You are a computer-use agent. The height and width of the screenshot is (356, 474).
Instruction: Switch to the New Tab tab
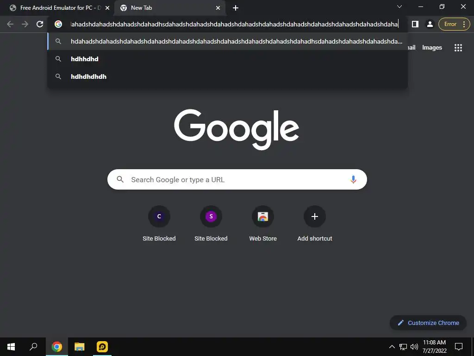[169, 8]
